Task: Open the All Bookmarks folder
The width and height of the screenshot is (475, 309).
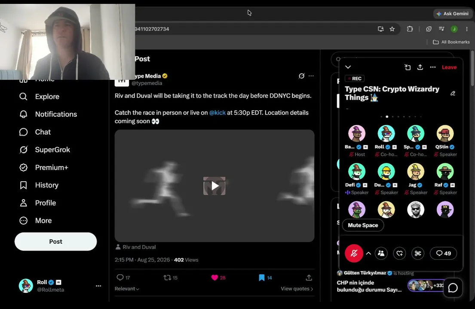Action: pos(451,42)
